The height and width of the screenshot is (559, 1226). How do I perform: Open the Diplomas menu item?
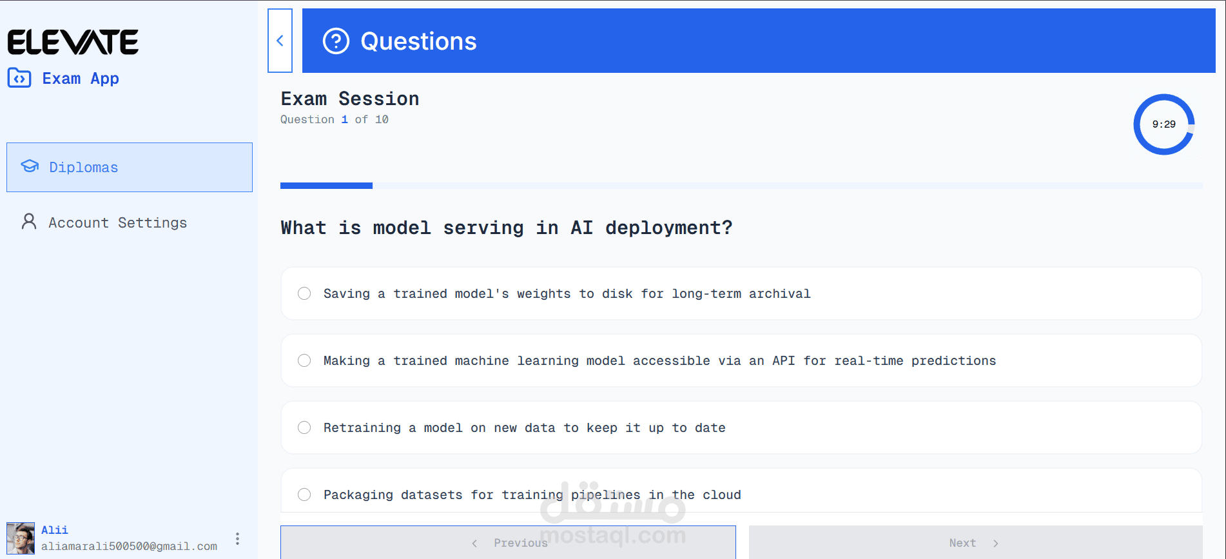coord(130,167)
